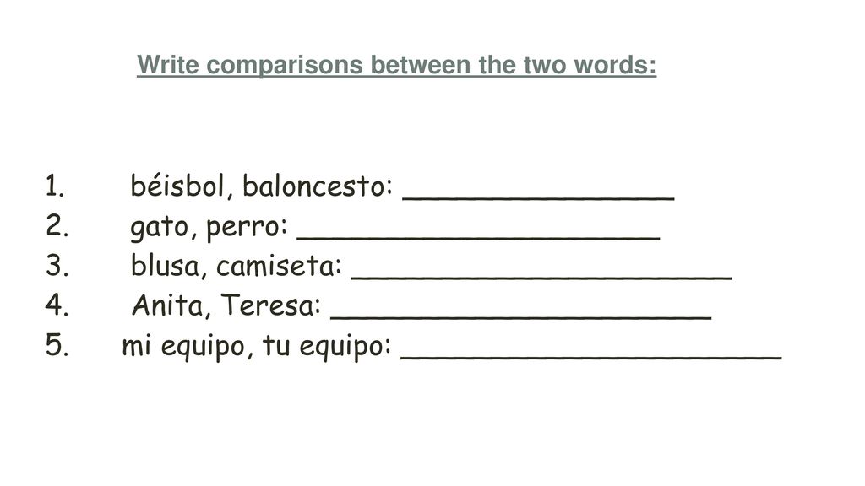
Task: Click the word 'comparisons' in the title
Action: click(x=285, y=66)
